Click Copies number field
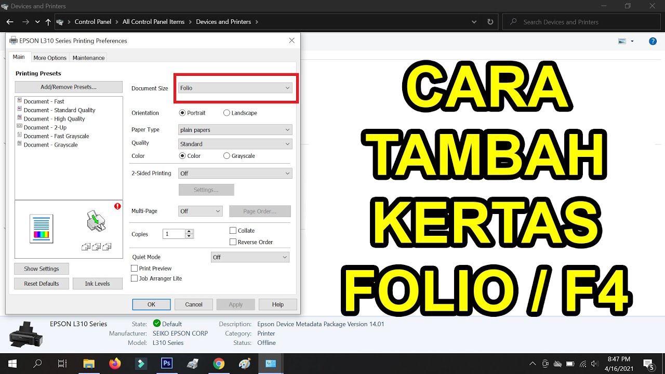 click(x=174, y=234)
